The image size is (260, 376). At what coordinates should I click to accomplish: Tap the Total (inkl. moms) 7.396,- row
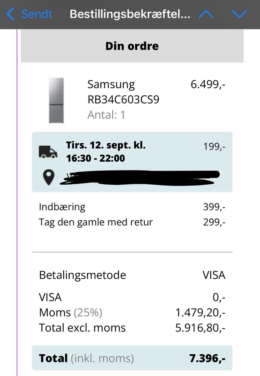coord(132,358)
